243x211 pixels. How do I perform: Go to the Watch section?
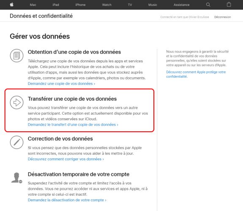click(106, 5)
